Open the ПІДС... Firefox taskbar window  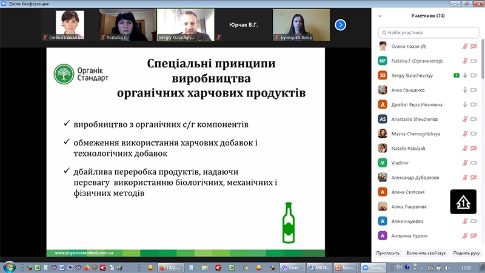(x=171, y=268)
